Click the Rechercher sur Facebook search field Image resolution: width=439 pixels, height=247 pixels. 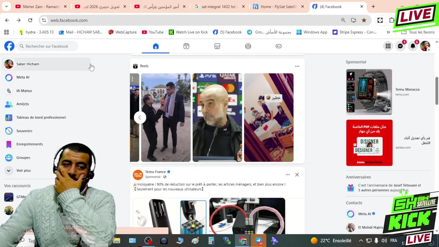[x=47, y=46]
